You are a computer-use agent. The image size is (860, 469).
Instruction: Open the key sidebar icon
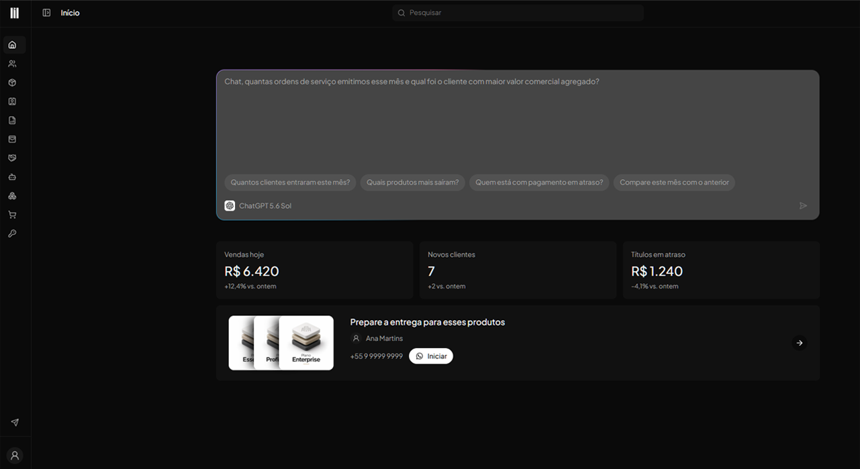click(12, 233)
